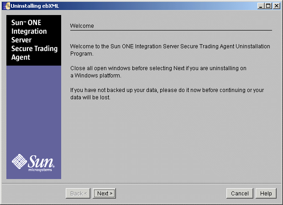Image resolution: width=283 pixels, height=205 pixels.
Task: Click the Sun Microsystems logo
Action: [x=33, y=163]
